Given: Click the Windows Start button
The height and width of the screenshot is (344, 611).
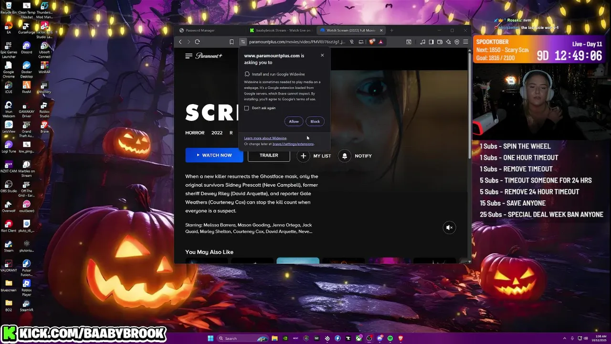Looking at the screenshot, I should pyautogui.click(x=211, y=338).
